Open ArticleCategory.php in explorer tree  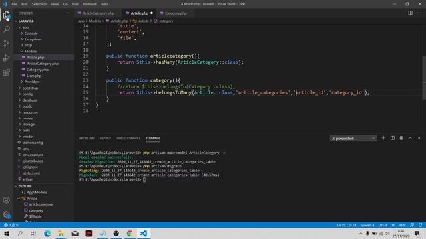tap(43, 64)
